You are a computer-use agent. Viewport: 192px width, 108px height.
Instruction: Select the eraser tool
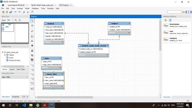point(32,31)
